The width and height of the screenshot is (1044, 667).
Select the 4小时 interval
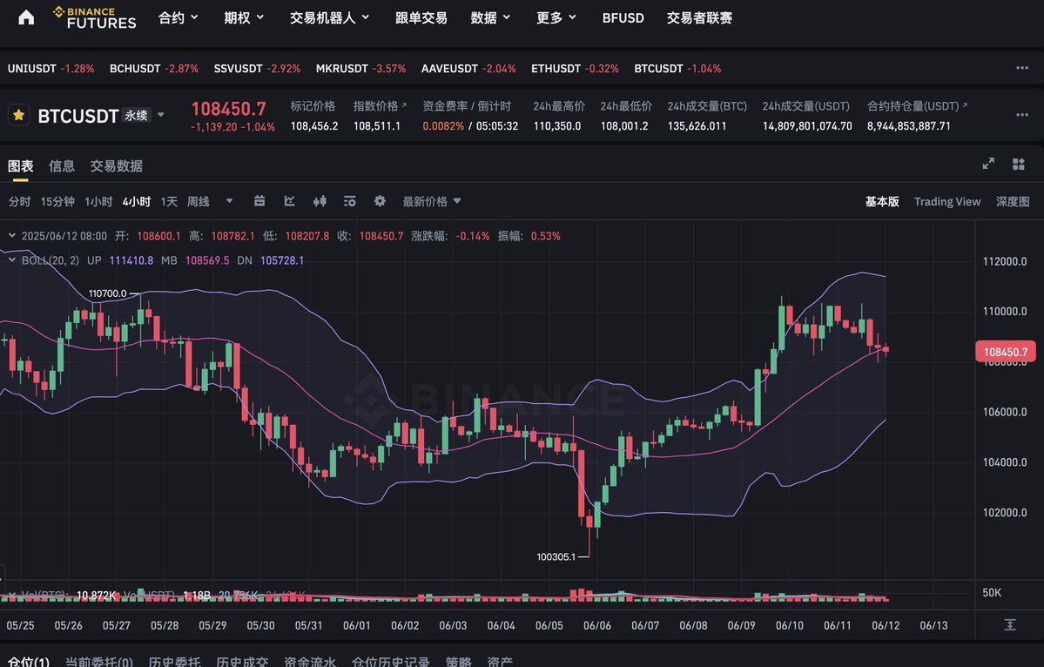pyautogui.click(x=137, y=202)
